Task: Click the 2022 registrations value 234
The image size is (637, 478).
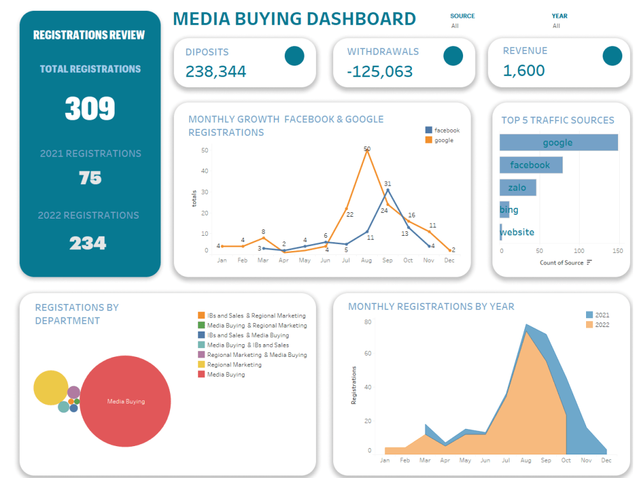Action: (x=88, y=243)
